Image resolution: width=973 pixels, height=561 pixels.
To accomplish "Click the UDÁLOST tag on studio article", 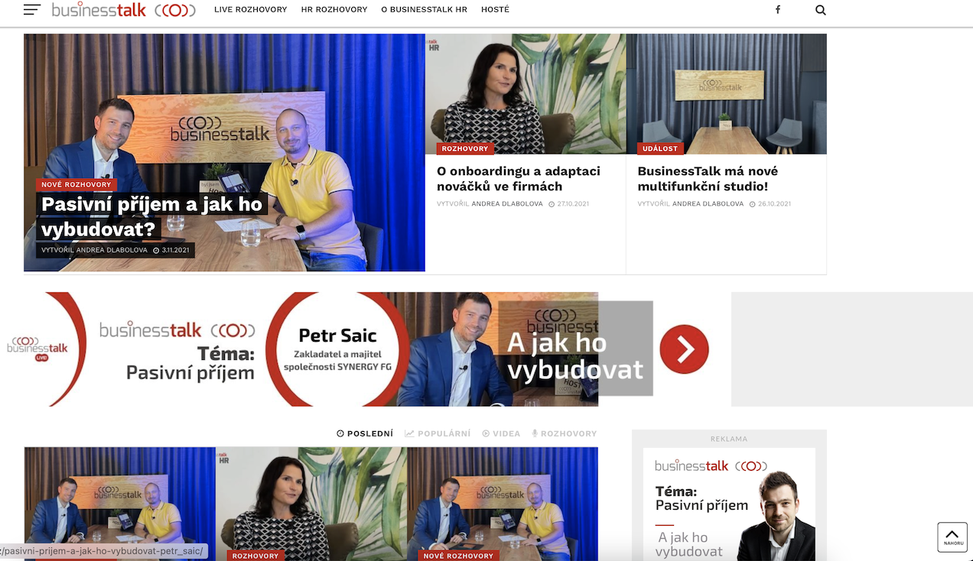I will coord(660,148).
